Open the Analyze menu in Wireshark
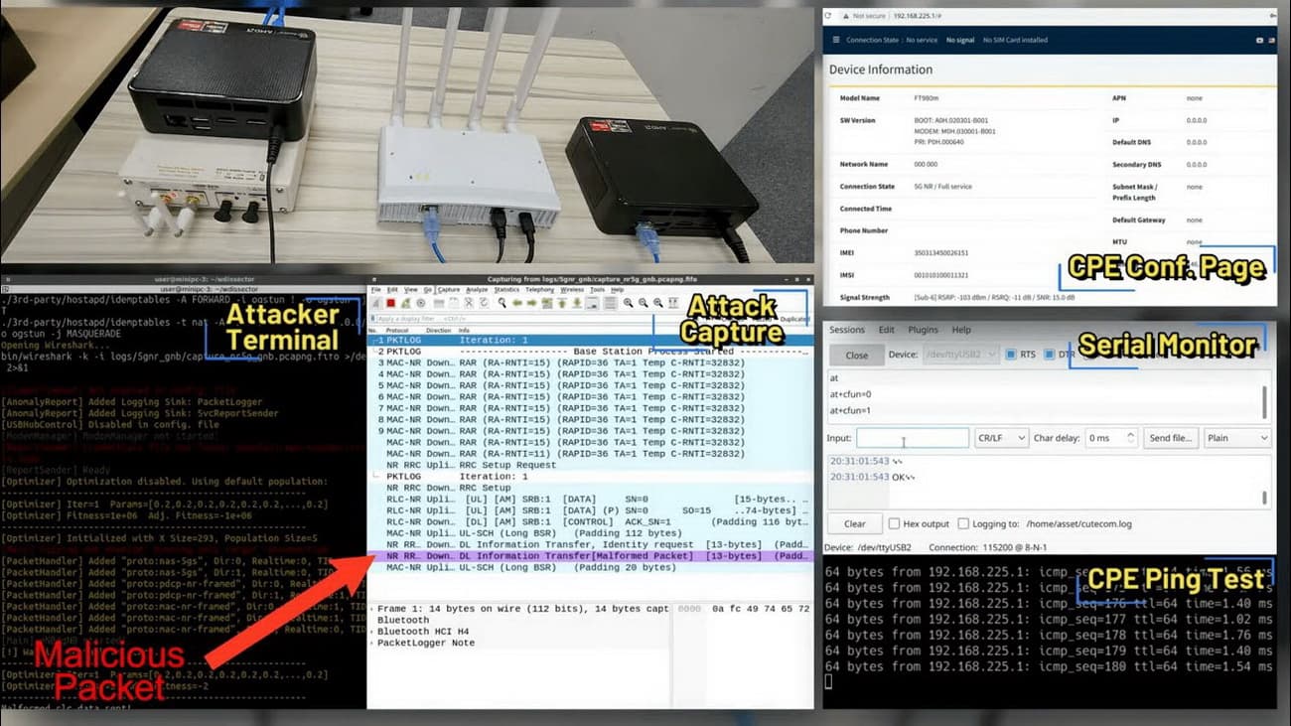Viewport: 1291px width, 726px height. click(477, 290)
